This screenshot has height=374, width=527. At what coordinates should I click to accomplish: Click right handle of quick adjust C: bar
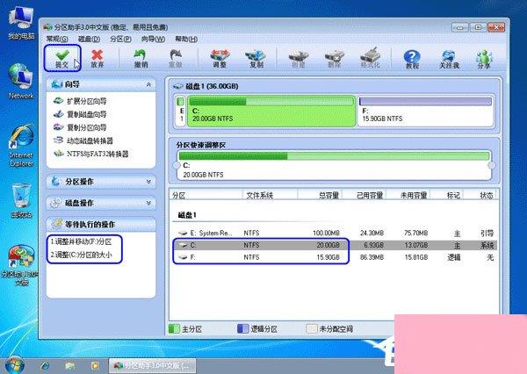click(x=492, y=165)
